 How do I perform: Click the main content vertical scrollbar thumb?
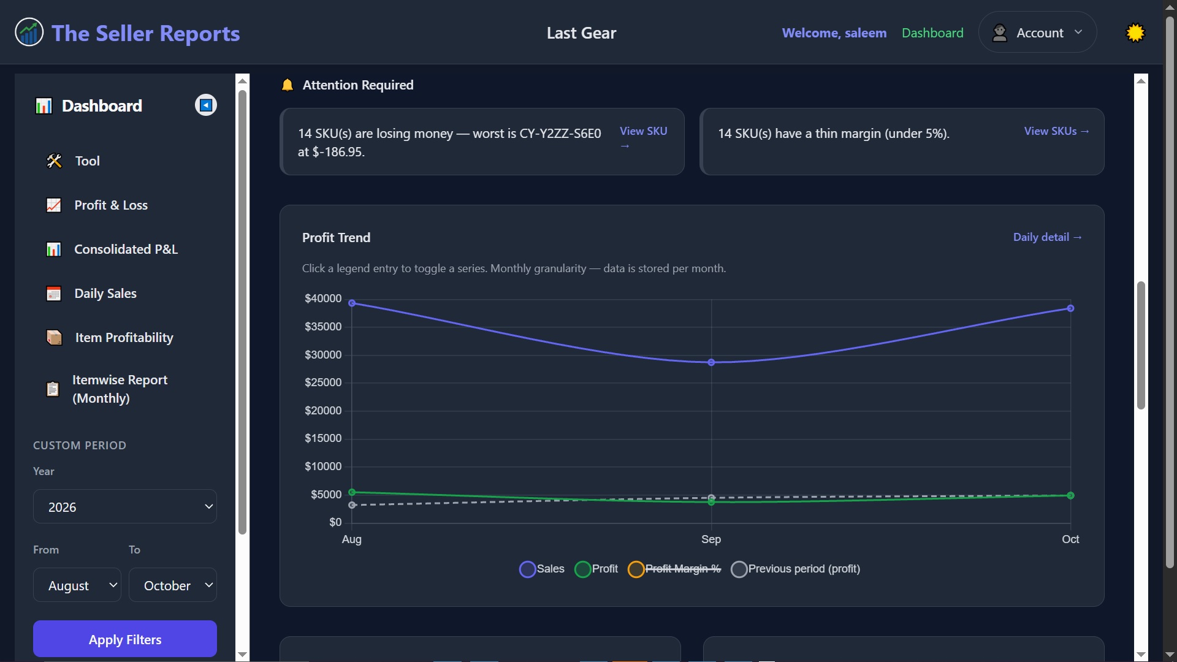(x=1141, y=345)
